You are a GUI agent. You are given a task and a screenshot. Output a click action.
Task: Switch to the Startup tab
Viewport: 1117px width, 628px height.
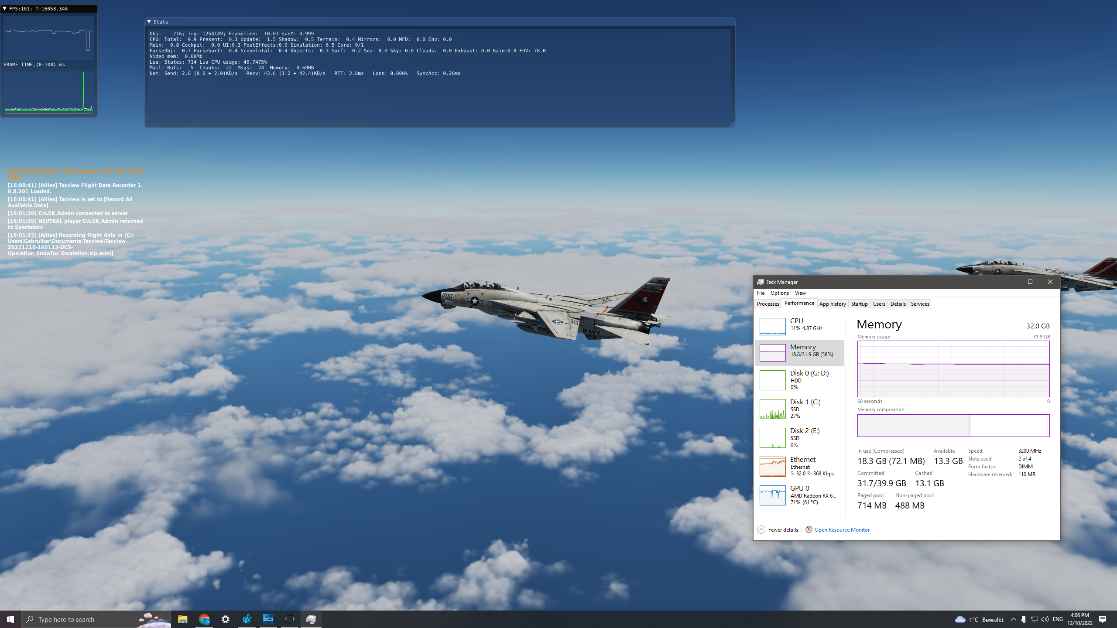[859, 304]
